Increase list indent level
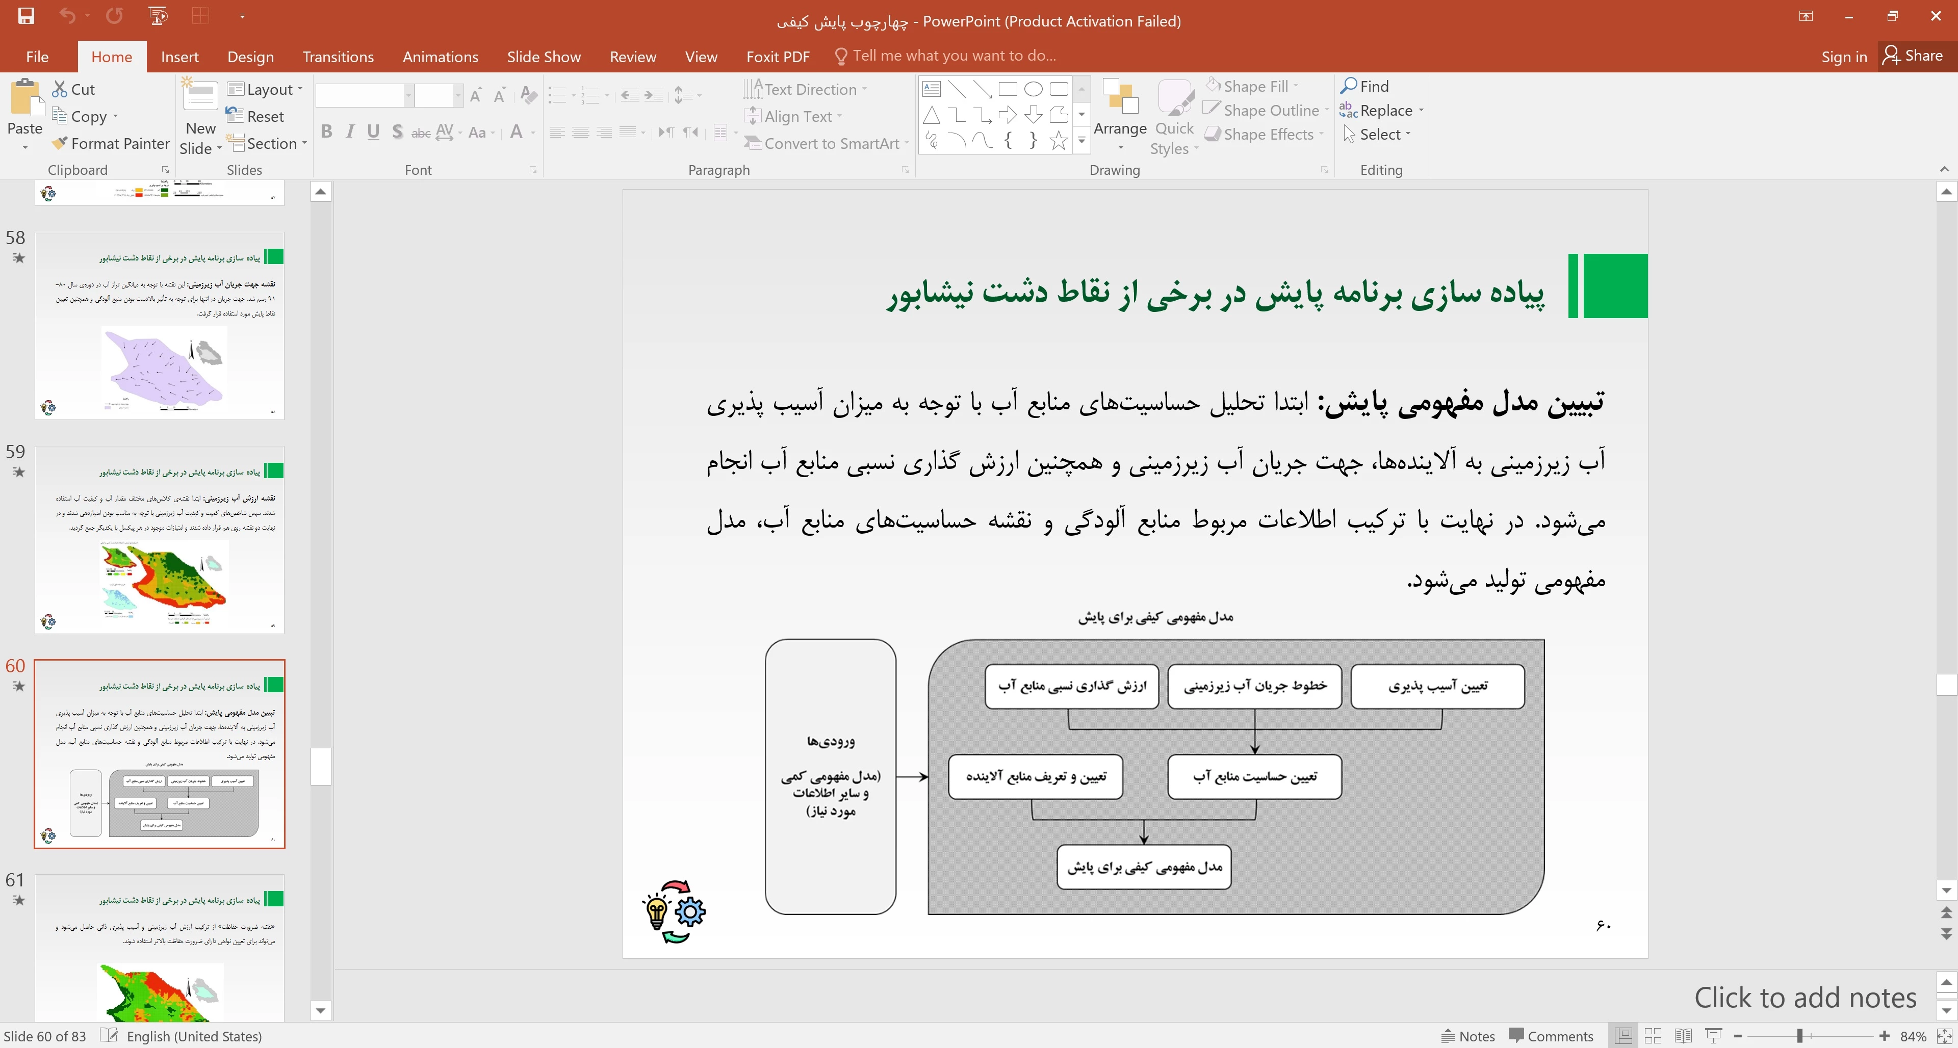 [654, 95]
